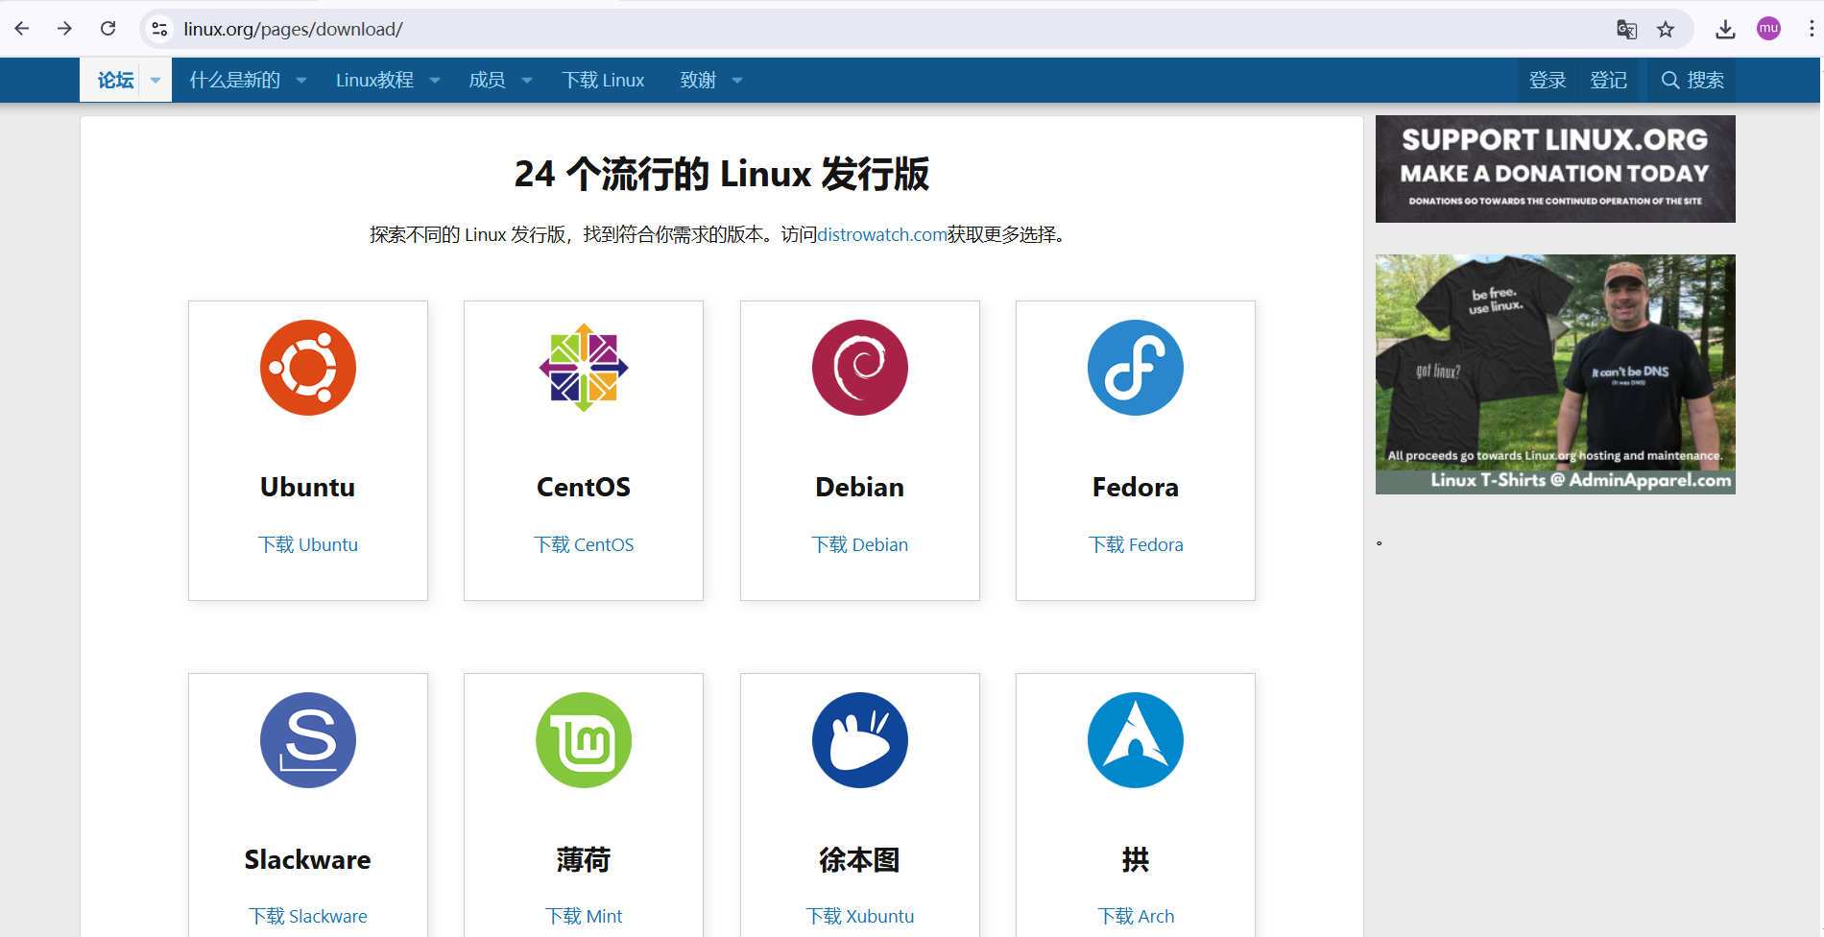
Task: Click the 登录 login button
Action: (1548, 81)
